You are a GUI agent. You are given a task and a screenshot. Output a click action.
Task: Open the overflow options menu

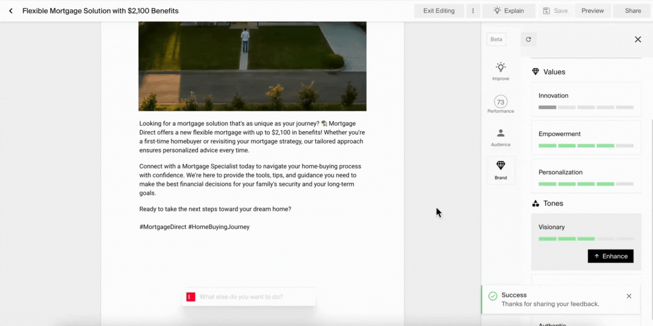(x=473, y=11)
